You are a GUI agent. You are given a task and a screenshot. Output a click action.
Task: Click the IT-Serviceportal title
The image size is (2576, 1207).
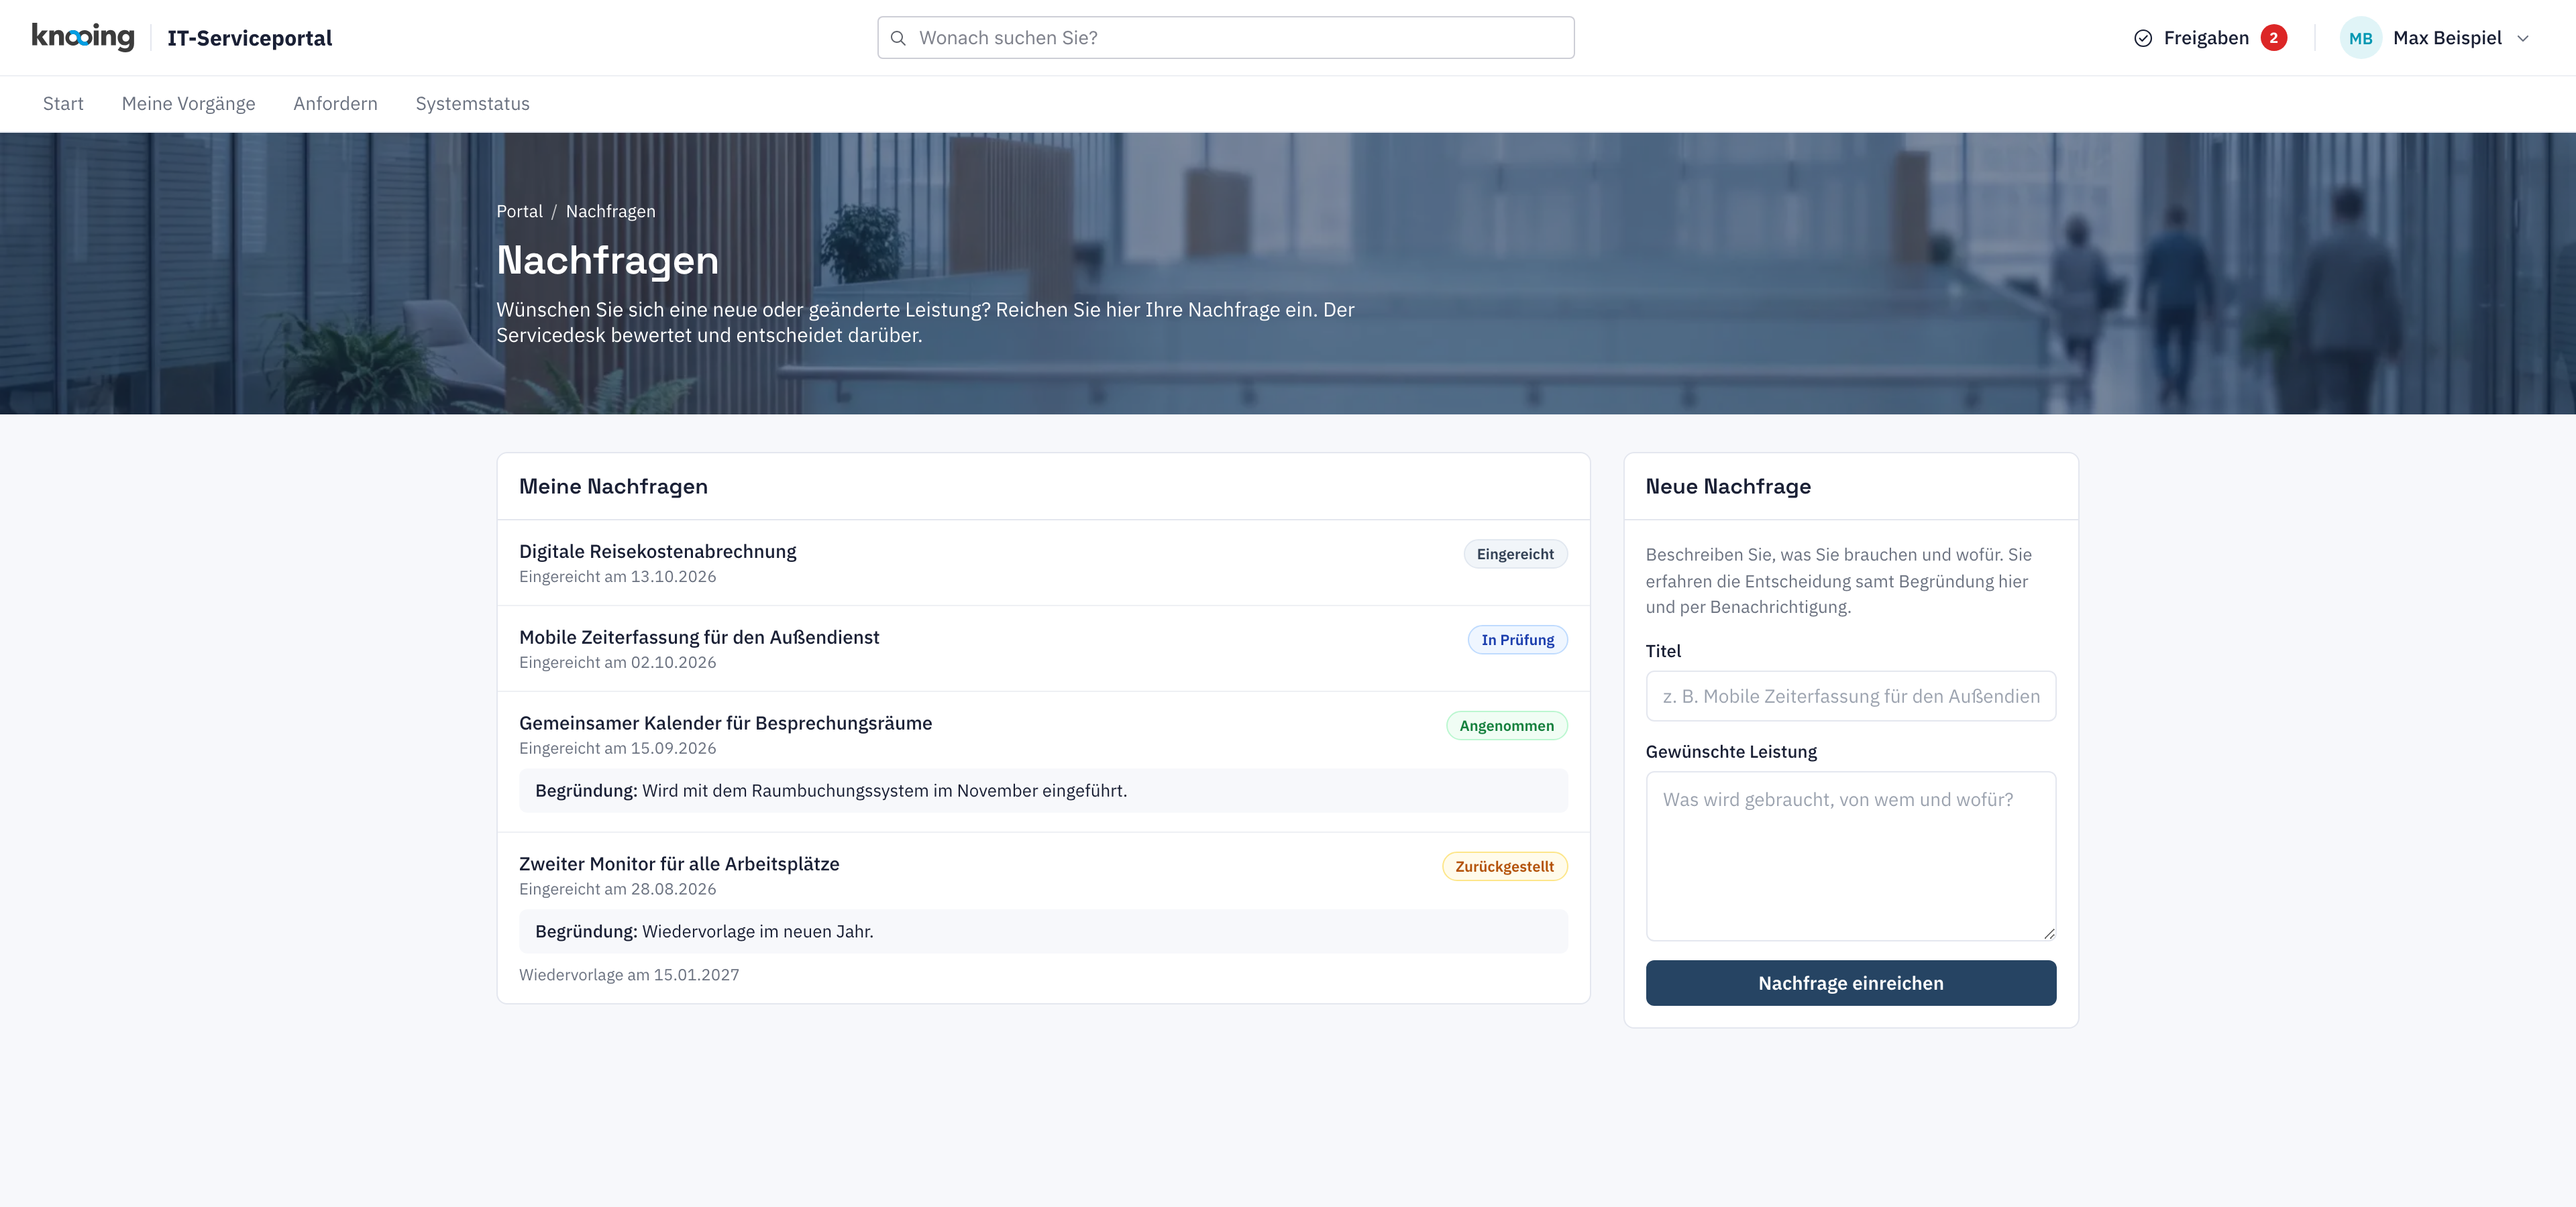[x=249, y=38]
